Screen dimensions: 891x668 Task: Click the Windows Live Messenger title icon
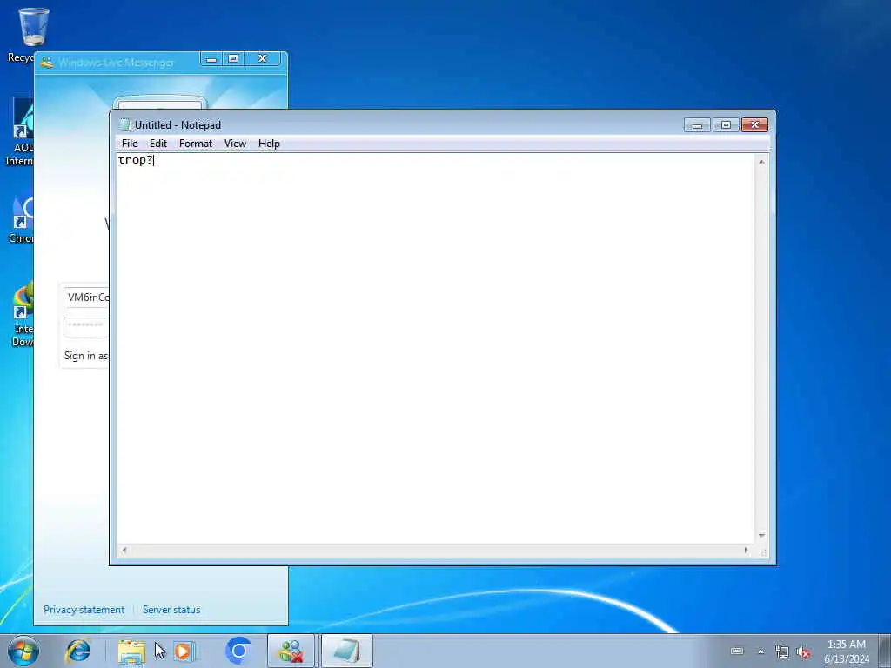(x=47, y=63)
